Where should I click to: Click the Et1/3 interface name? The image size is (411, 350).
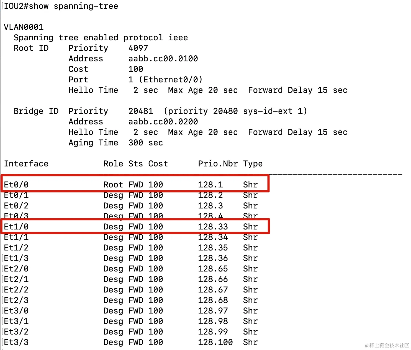[16, 258]
